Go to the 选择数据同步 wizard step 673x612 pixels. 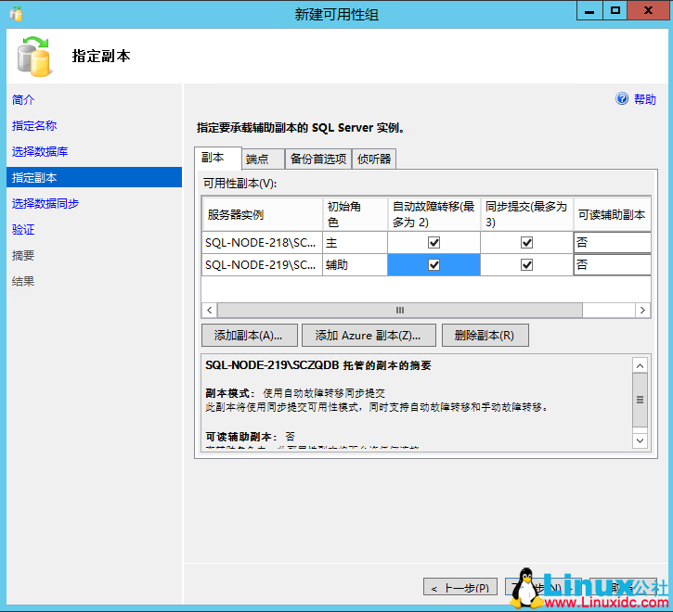[45, 203]
